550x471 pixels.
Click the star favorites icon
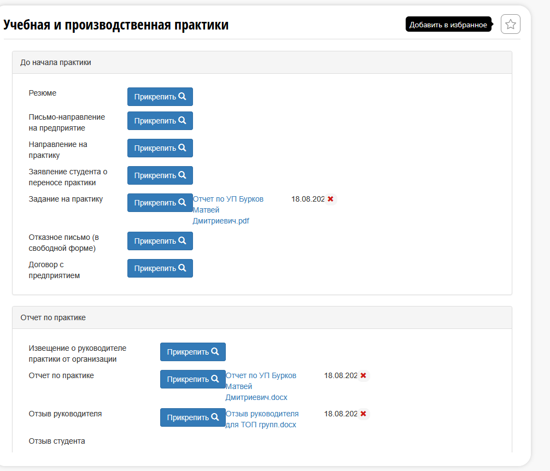[x=511, y=24]
